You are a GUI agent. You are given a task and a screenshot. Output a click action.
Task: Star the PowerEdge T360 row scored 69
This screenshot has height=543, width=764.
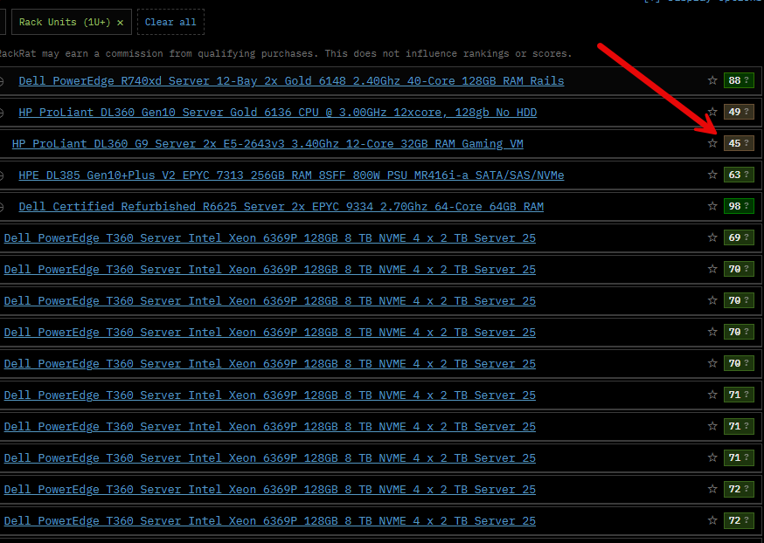[712, 237]
